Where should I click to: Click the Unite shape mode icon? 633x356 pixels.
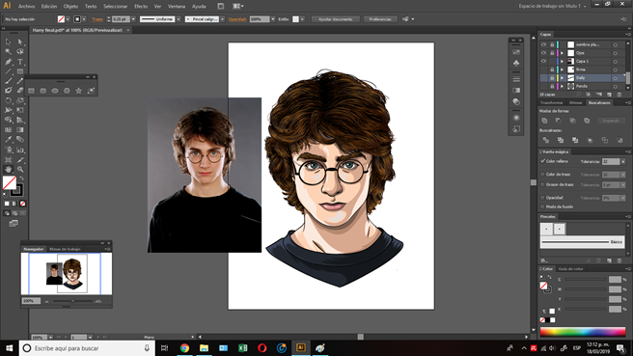coord(544,121)
